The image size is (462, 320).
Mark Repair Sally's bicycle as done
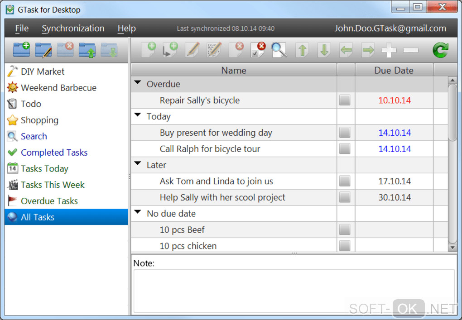345,100
